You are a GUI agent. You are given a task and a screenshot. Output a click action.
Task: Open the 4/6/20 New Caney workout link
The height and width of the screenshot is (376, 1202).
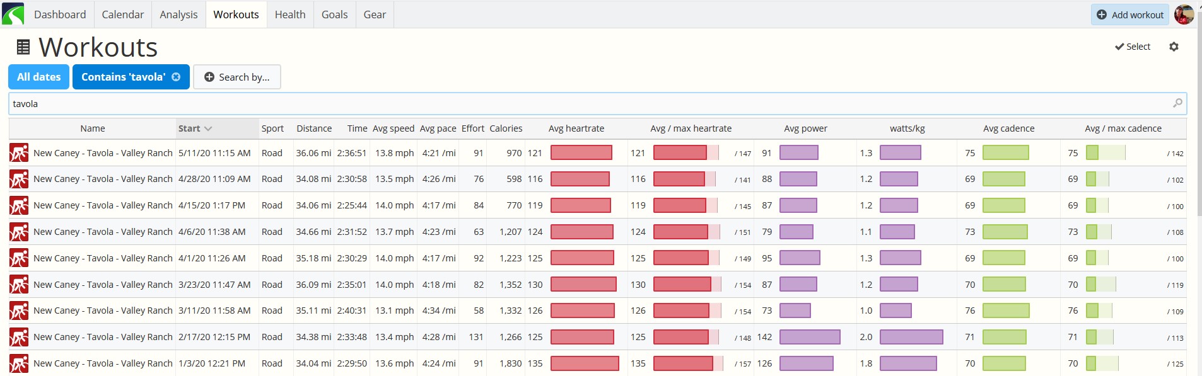[x=103, y=232]
